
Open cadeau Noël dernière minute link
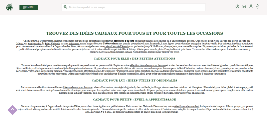tap(140, 52)
